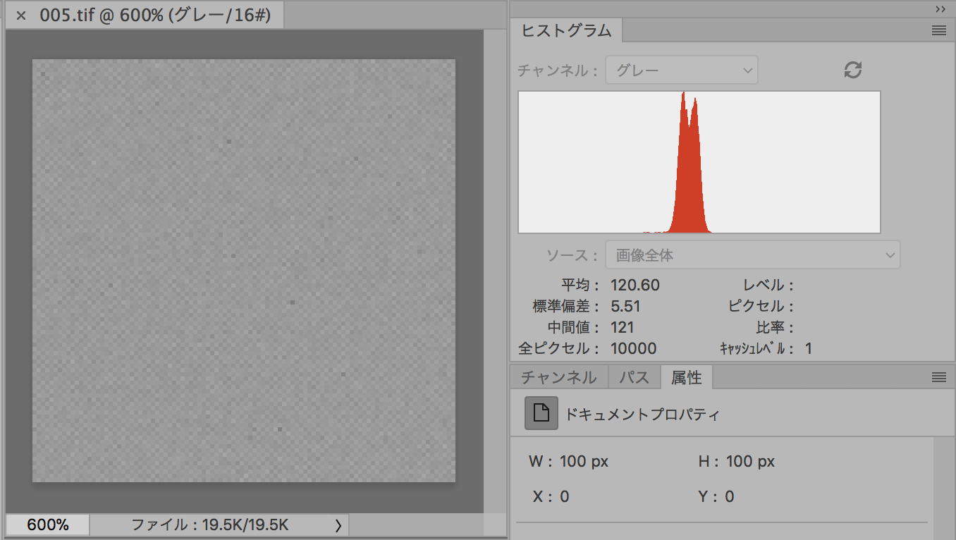
Task: Expand the ソース dropdown showing 画像全体
Action: (x=752, y=255)
